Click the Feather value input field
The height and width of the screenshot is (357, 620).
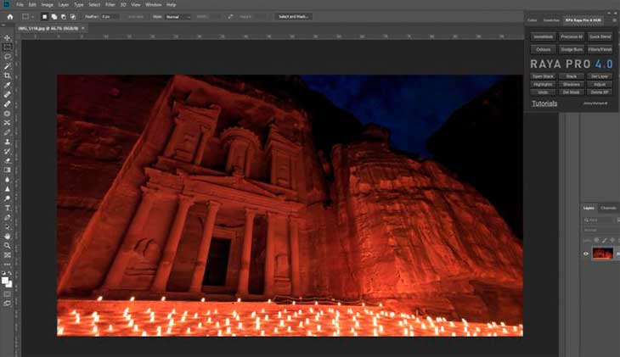coord(109,17)
